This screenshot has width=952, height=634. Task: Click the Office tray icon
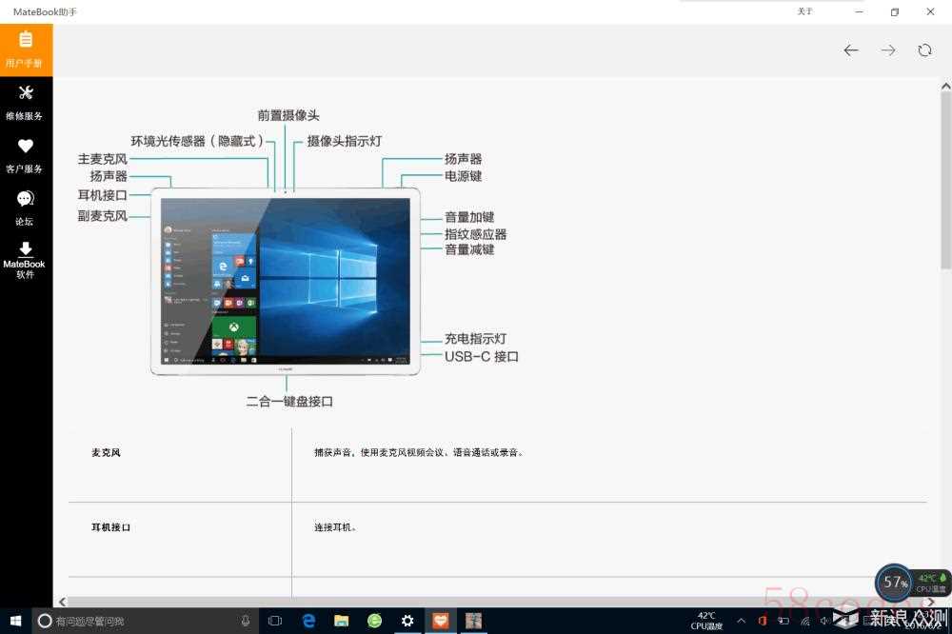(763, 621)
